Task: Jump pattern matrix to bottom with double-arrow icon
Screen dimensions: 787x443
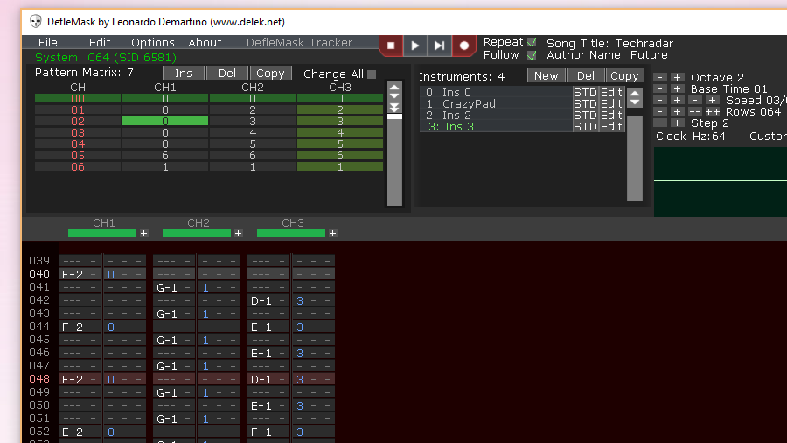Action: coord(394,108)
